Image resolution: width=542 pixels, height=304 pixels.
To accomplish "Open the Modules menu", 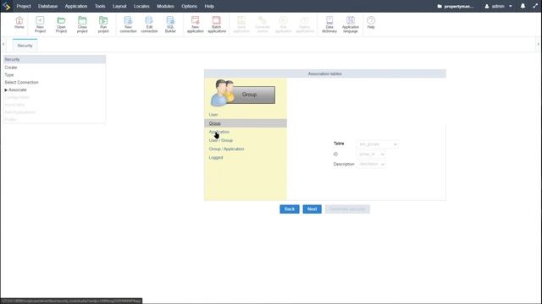I will point(166,6).
